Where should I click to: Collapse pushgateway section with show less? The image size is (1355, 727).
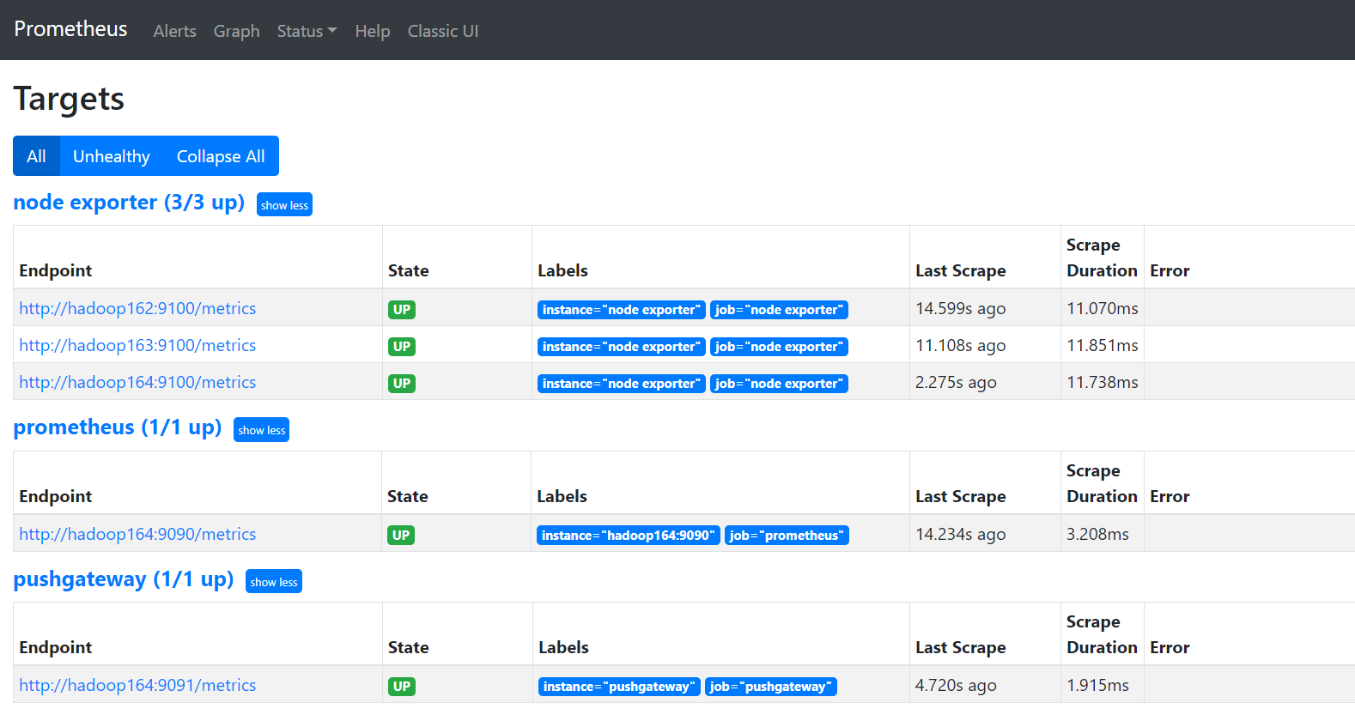tap(274, 582)
